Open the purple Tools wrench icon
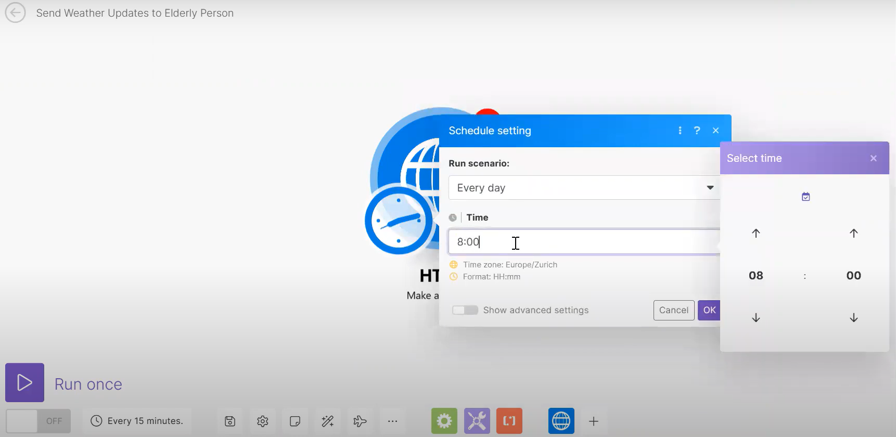 (477, 421)
